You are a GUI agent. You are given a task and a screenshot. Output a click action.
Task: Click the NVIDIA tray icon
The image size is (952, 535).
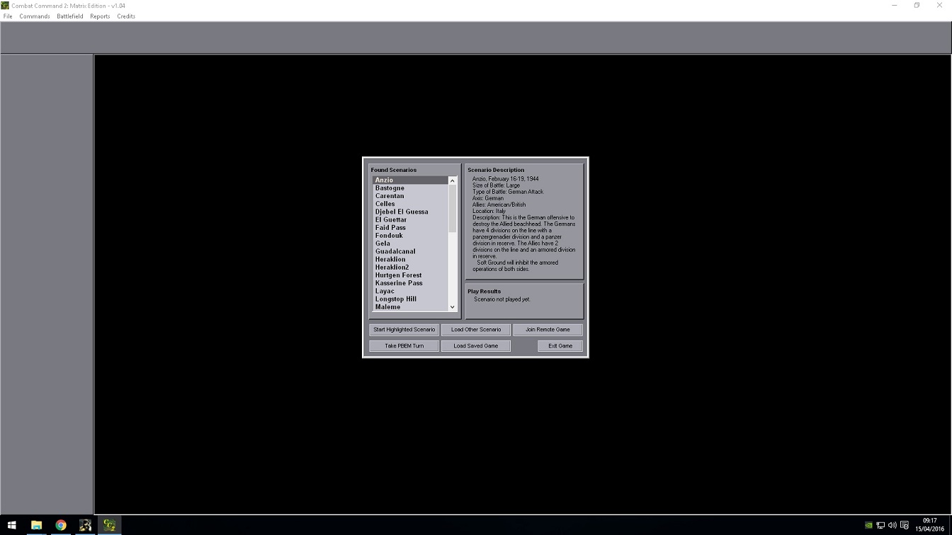click(x=869, y=525)
